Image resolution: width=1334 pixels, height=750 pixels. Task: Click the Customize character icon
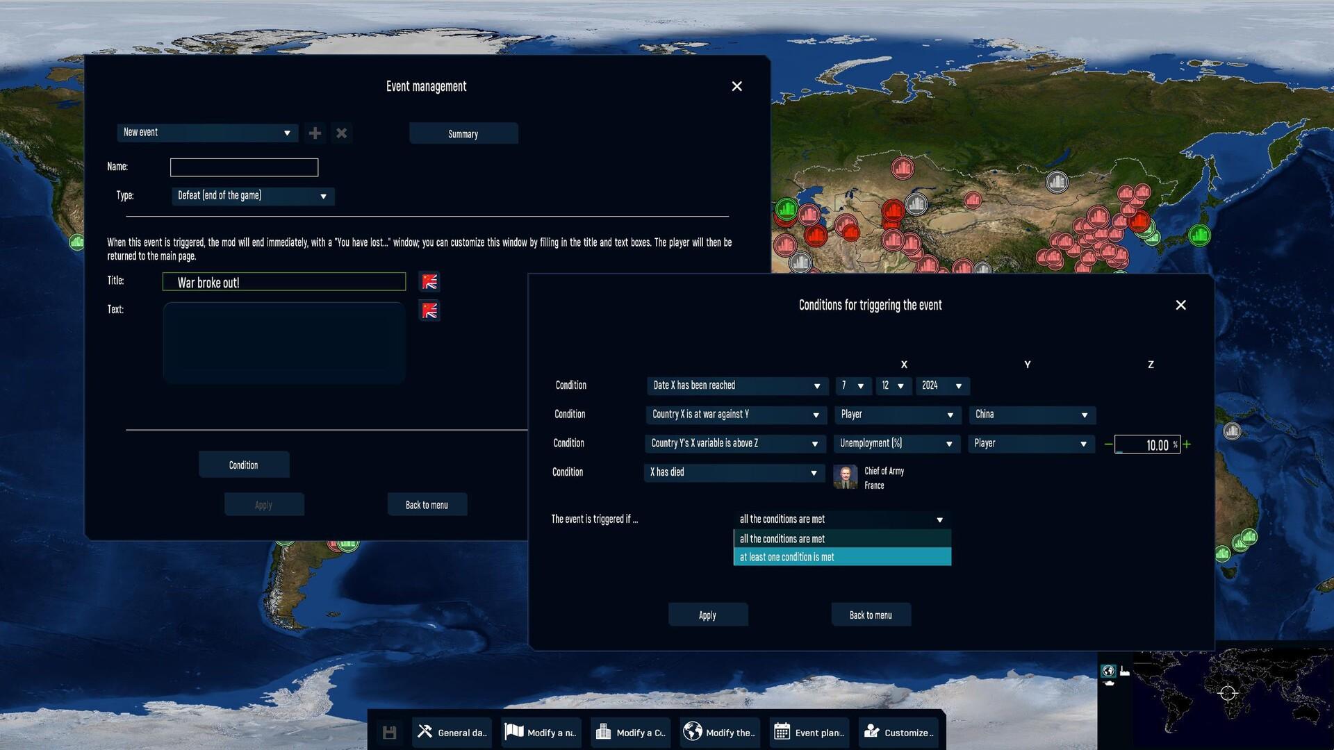(871, 731)
